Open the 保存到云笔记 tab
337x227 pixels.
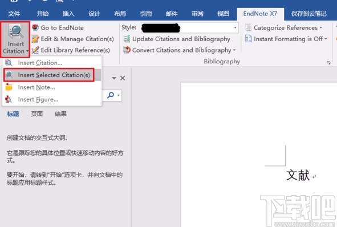coord(309,14)
